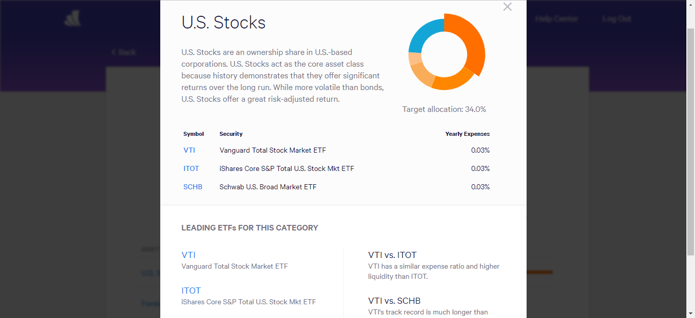Open the Help Center page

(x=556, y=19)
